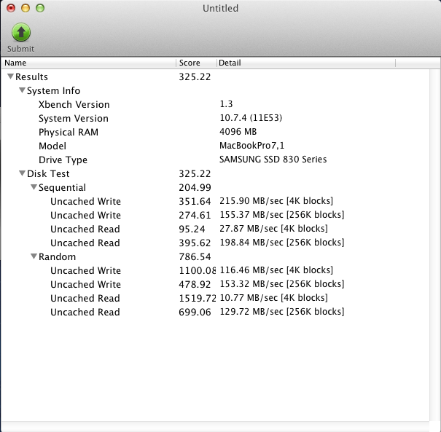Click Uncached Read scoring 699.06

click(x=85, y=312)
